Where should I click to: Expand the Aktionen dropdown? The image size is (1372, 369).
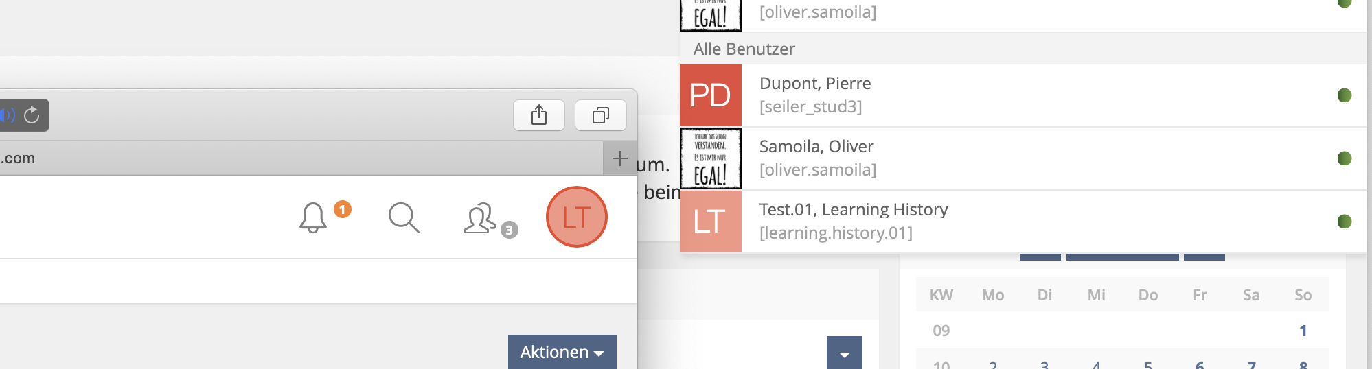[x=562, y=352]
